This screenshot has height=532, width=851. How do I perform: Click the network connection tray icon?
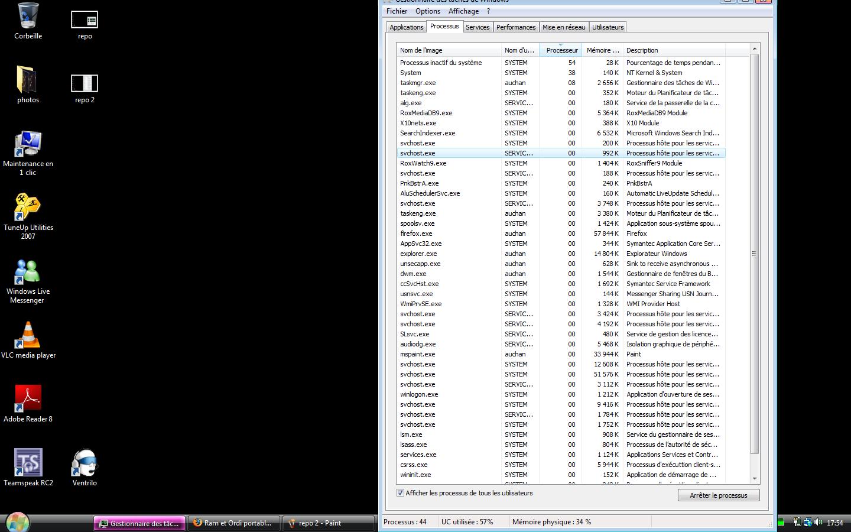point(807,523)
